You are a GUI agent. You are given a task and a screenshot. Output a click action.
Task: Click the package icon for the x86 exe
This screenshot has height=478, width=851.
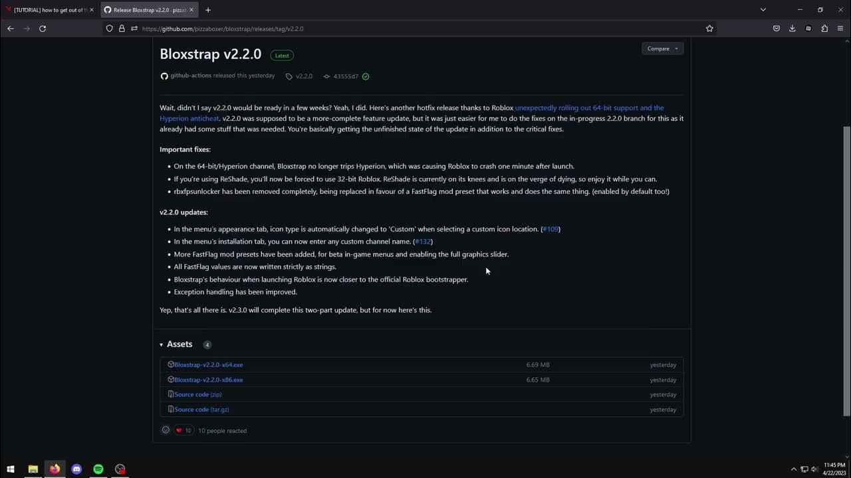(x=171, y=380)
